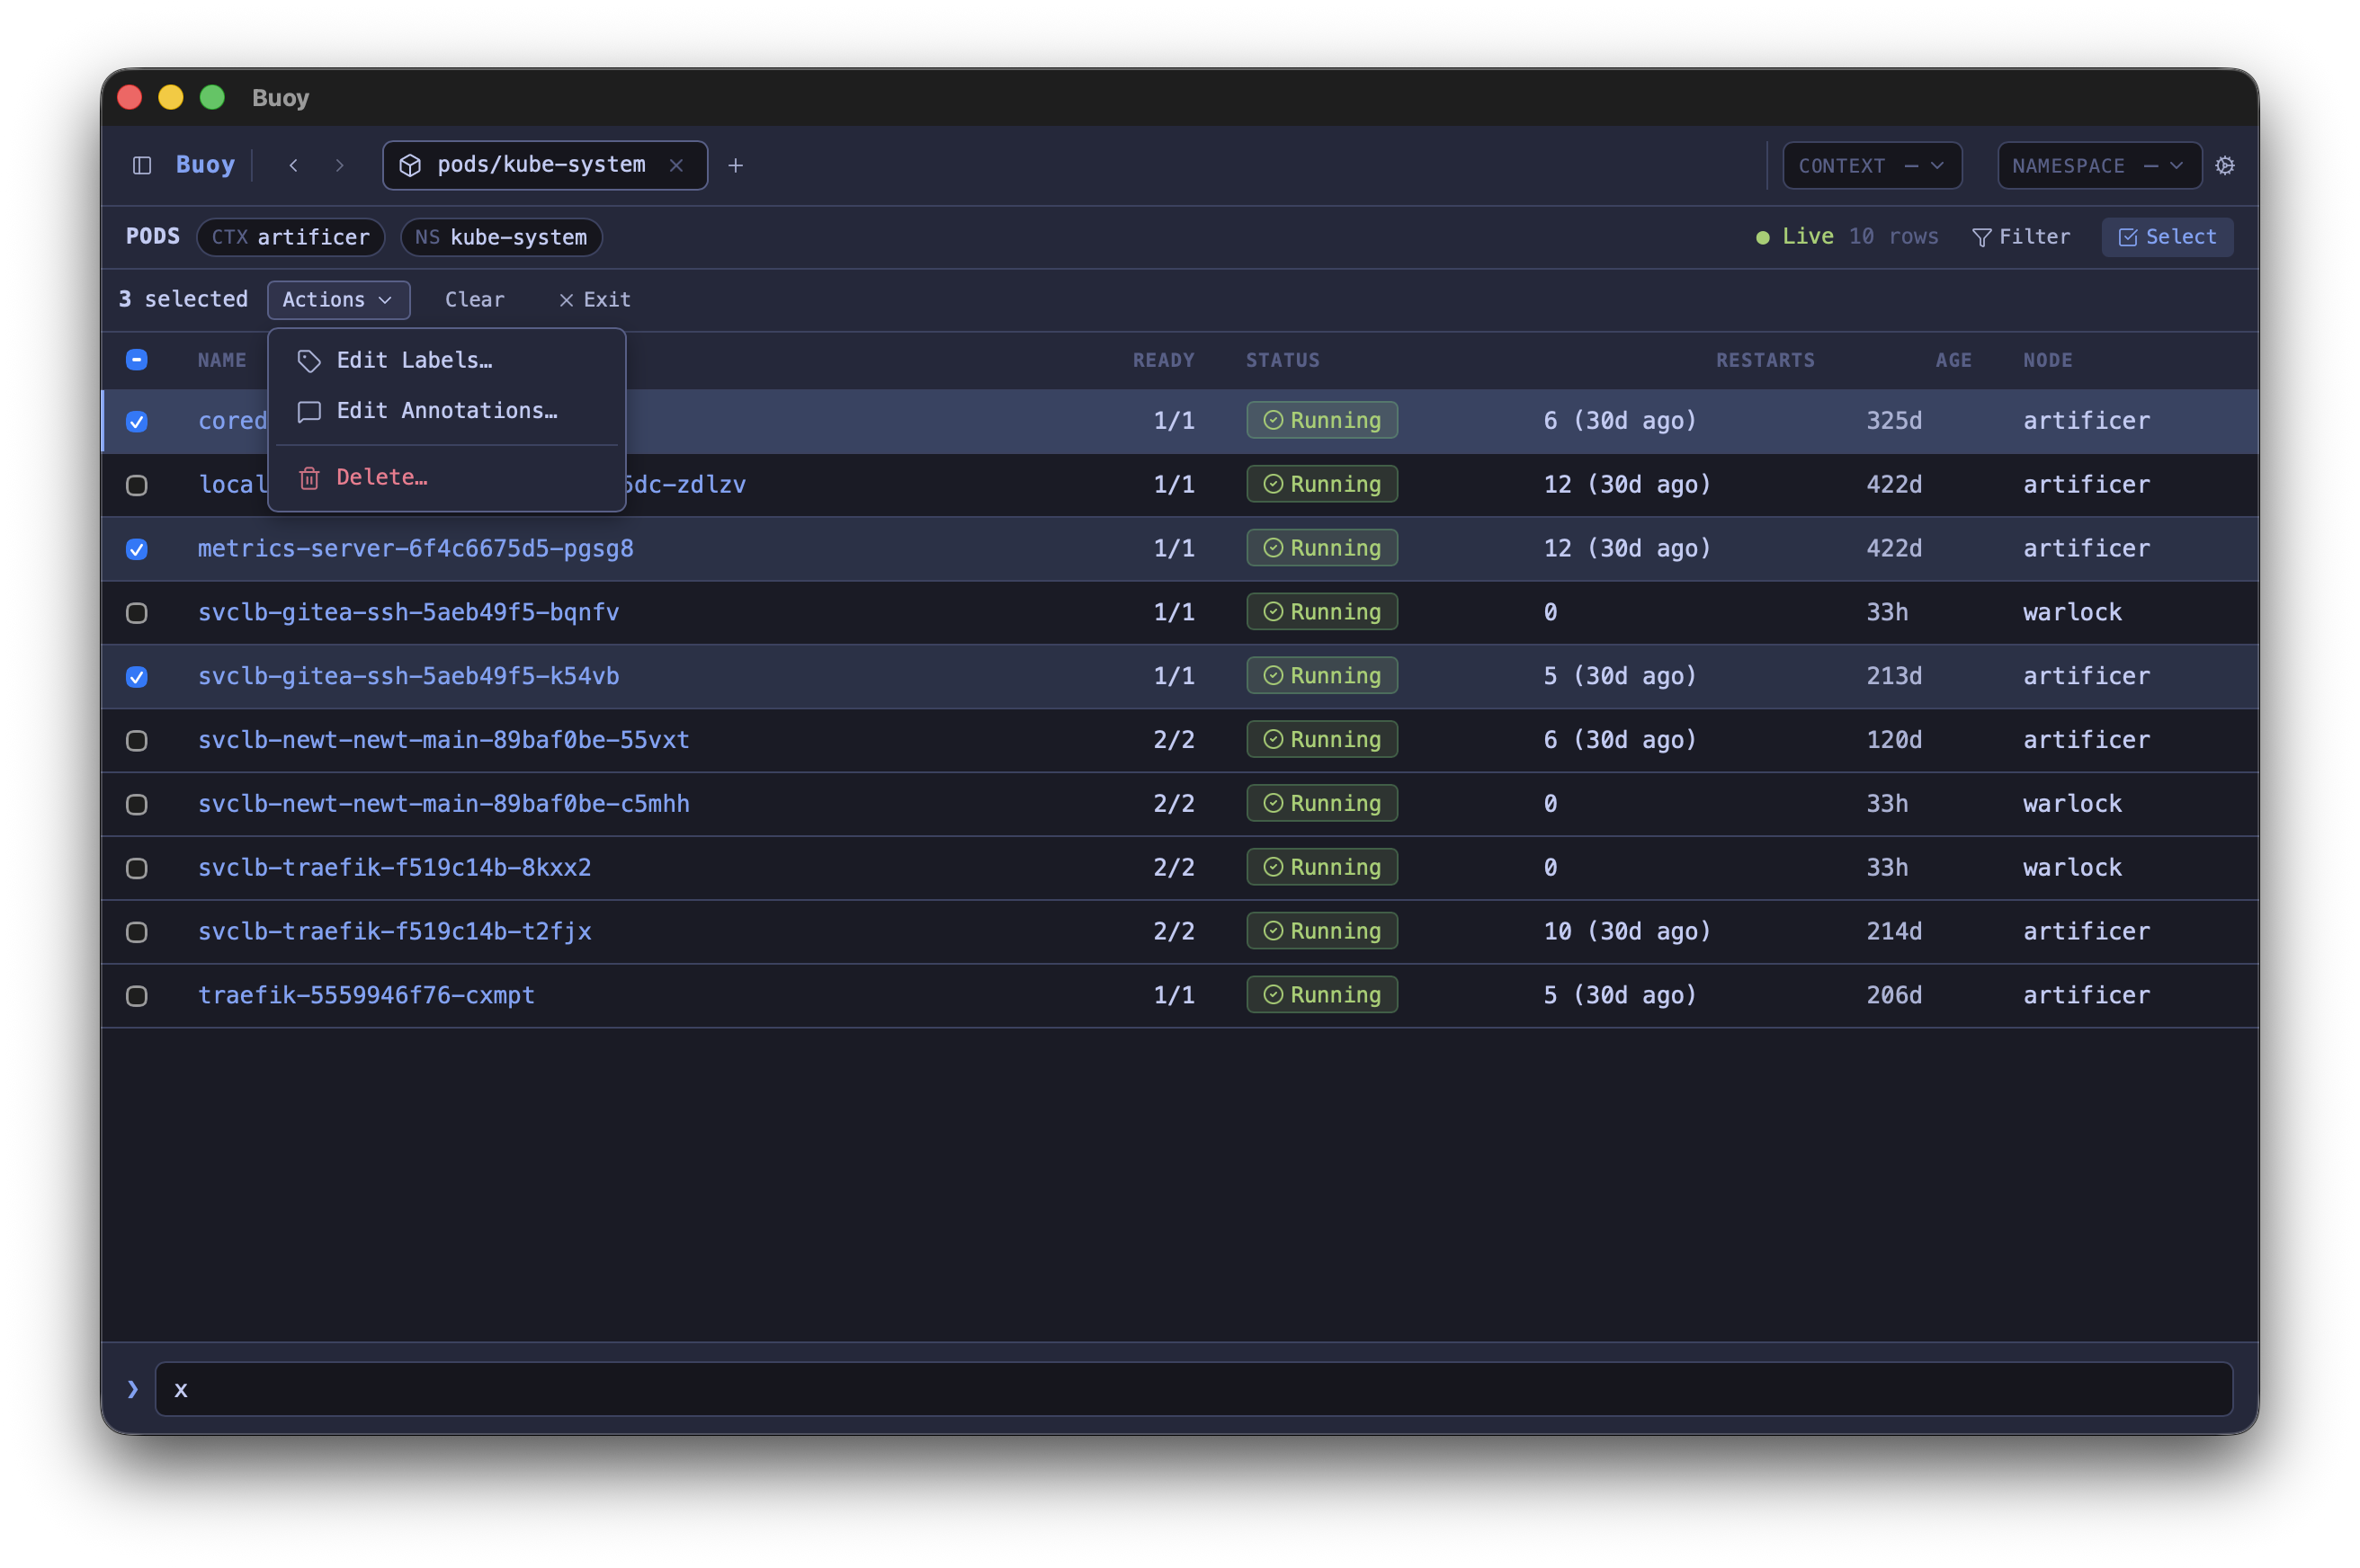Open svclb-gitea-ssh-5aeb49f5-k54vb pod link
2360x1568 pixels.
408,676
